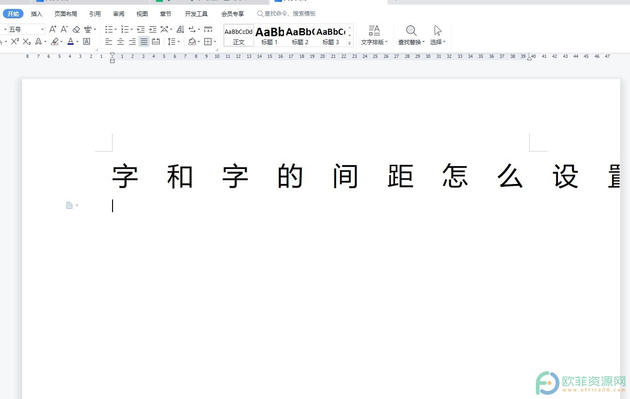Click the paragraph layout icon beside the cursor
Screen dimensions: 630x399
(69, 206)
